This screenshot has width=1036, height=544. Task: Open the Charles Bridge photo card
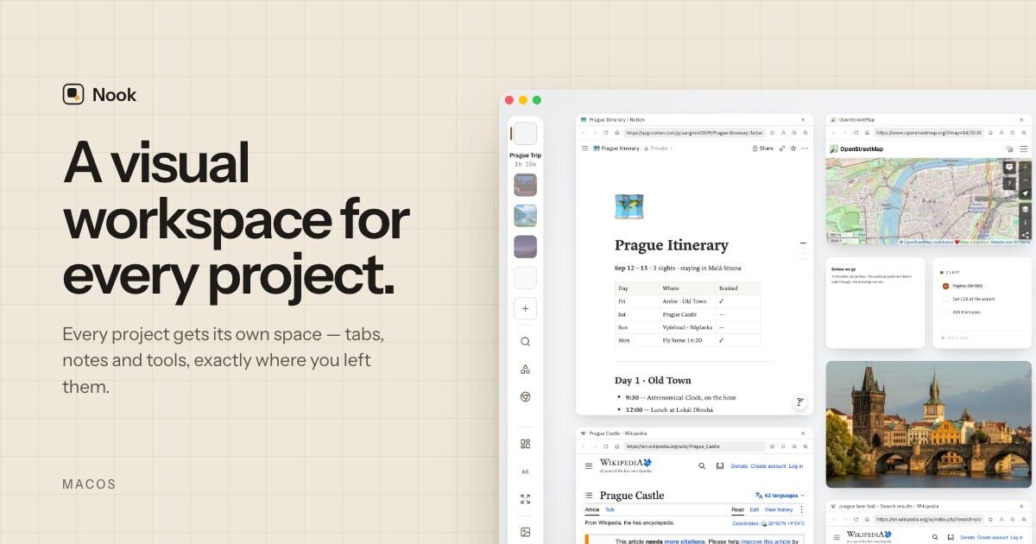(929, 424)
